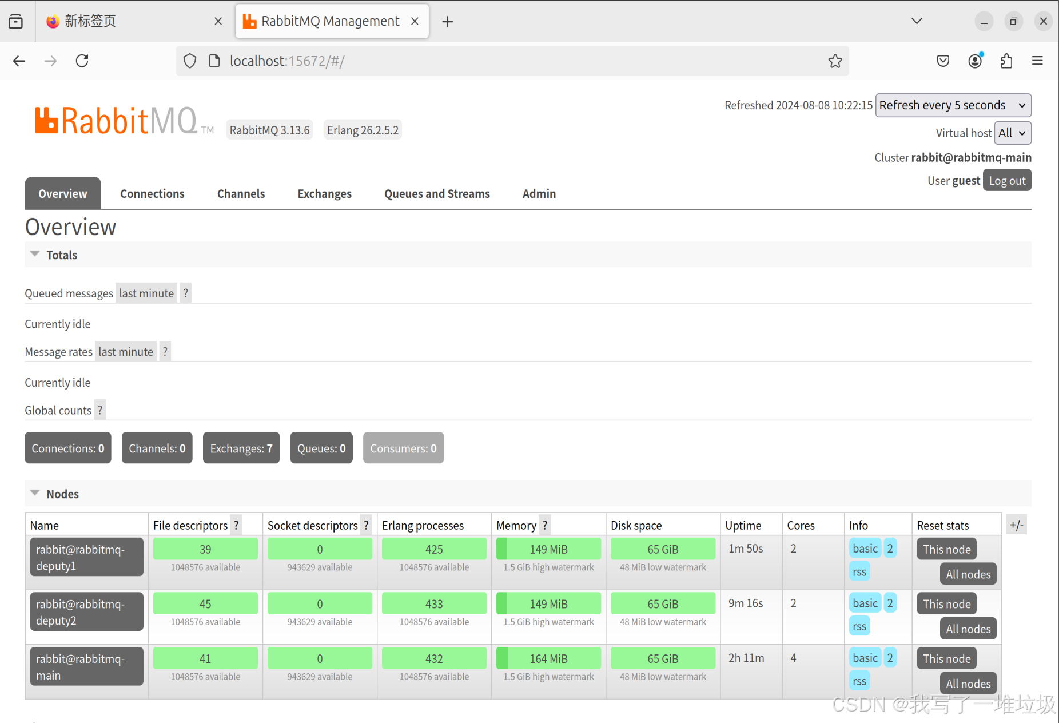Click the RabbitMQ 3.13.6 version label

[x=269, y=130]
